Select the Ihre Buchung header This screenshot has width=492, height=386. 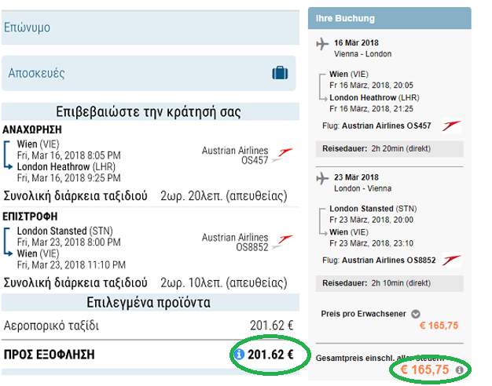pos(389,18)
